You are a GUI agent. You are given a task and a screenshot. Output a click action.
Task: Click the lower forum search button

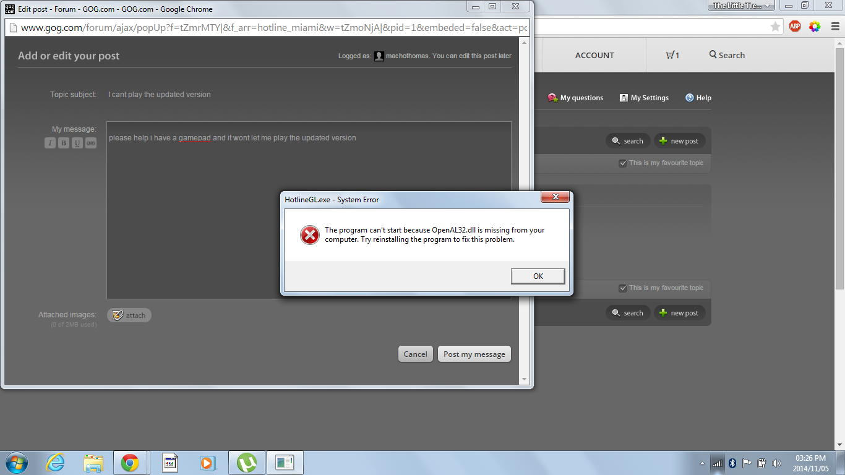[628, 313]
